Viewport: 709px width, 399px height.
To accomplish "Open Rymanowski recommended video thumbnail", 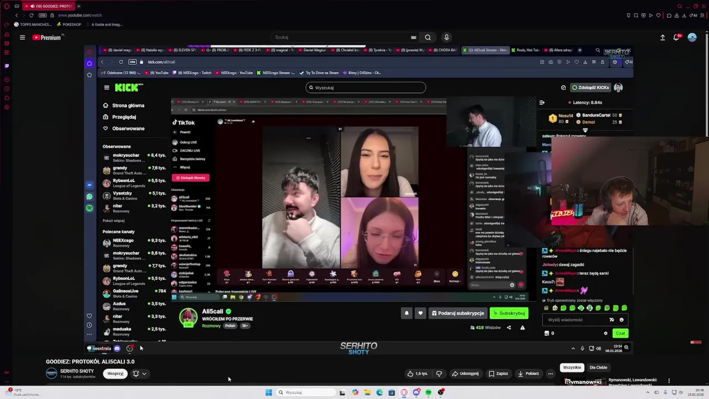I will point(583,381).
